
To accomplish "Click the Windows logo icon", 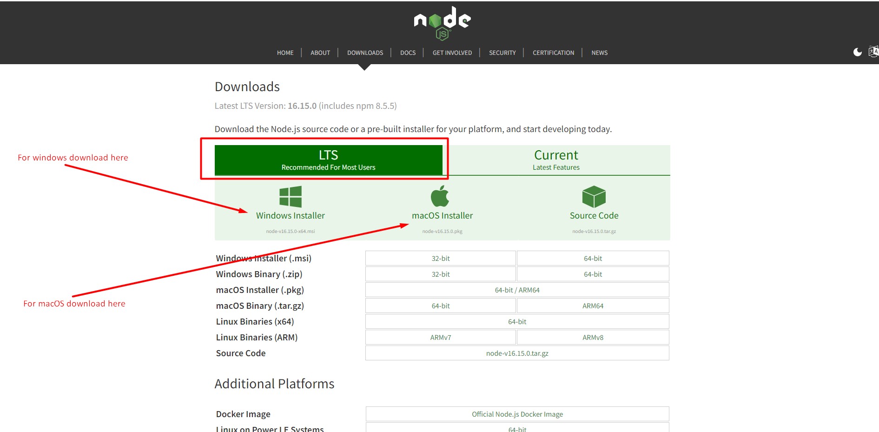I will point(291,197).
